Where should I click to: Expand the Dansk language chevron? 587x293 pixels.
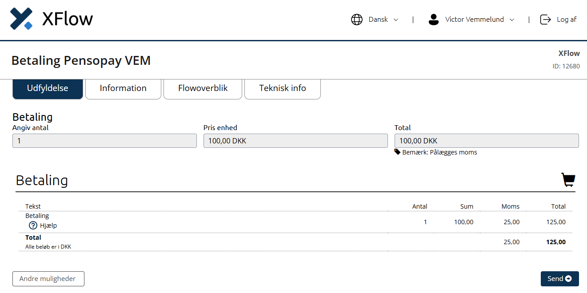[396, 20]
